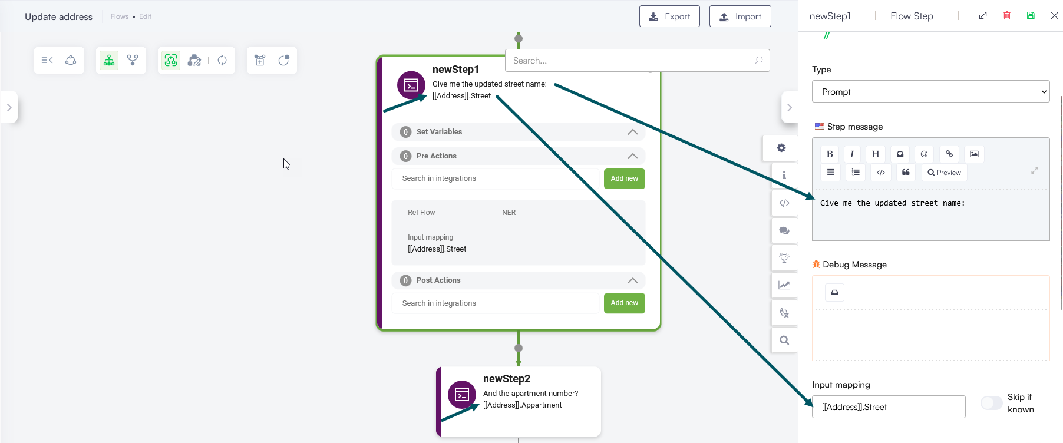Insert an emoji via the smiley icon
The image size is (1063, 443).
[924, 154]
